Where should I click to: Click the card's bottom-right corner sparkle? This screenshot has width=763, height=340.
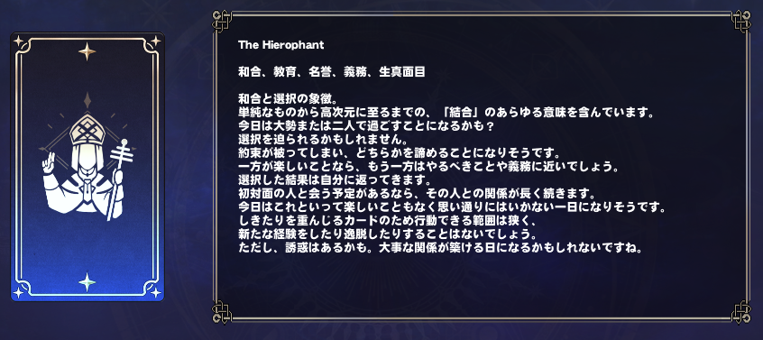point(156,292)
